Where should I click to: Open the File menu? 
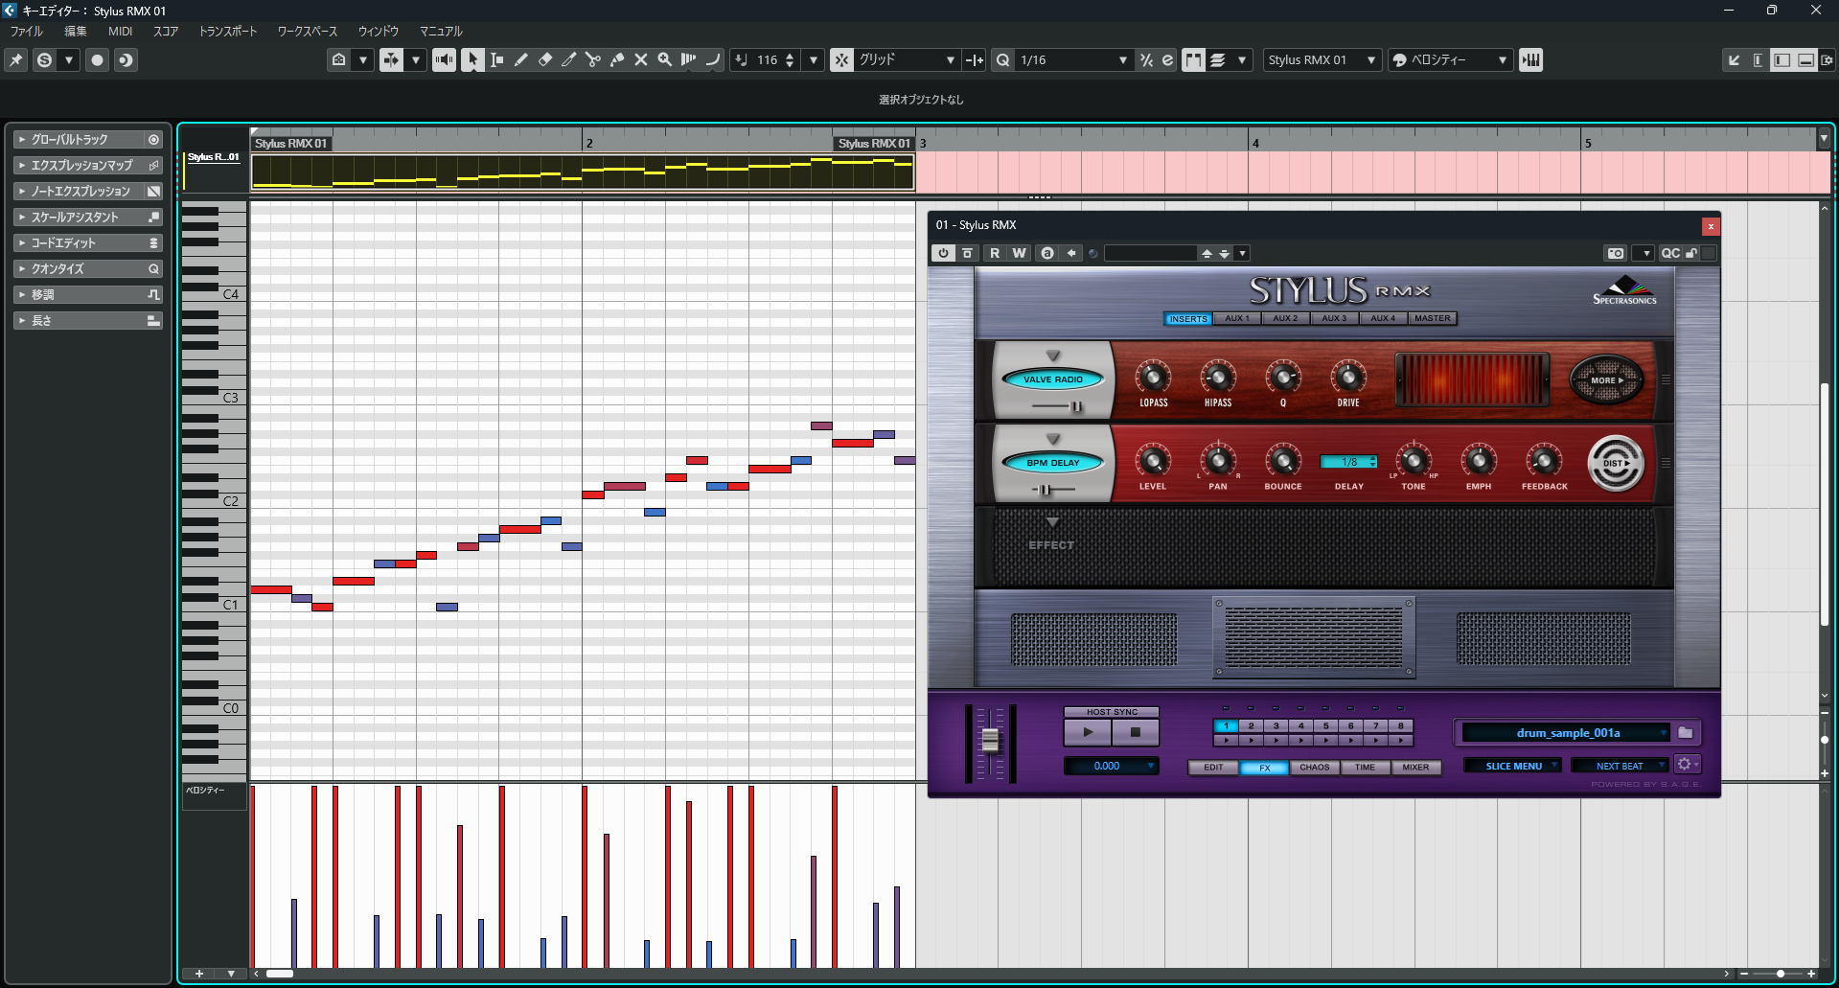pos(27,32)
